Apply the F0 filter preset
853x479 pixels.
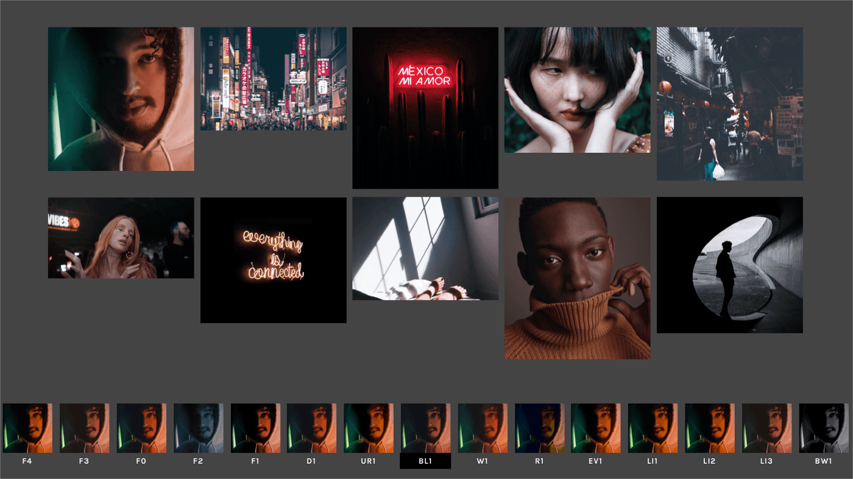pyautogui.click(x=141, y=428)
